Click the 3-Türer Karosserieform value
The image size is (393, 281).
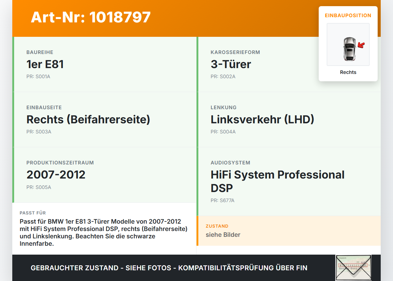[231, 64]
